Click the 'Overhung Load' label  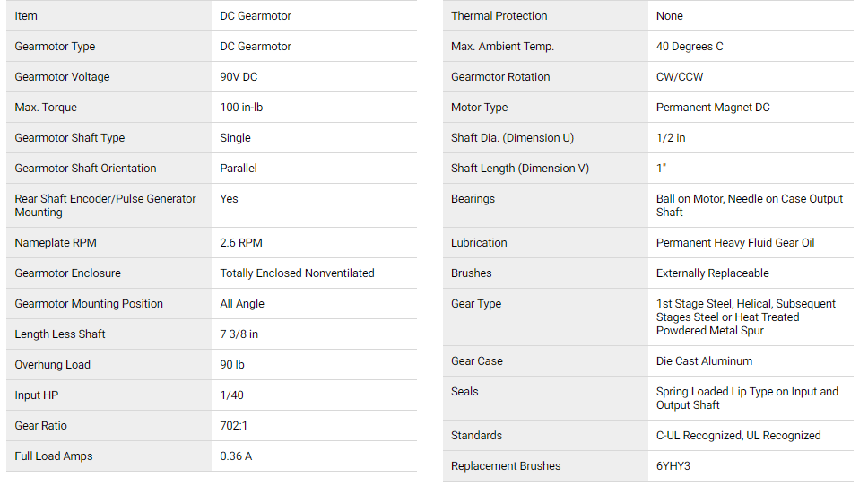(x=53, y=364)
